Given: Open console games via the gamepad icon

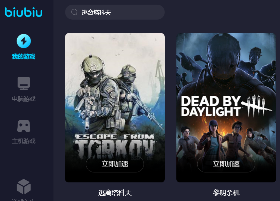Looking at the screenshot, I should [24, 126].
